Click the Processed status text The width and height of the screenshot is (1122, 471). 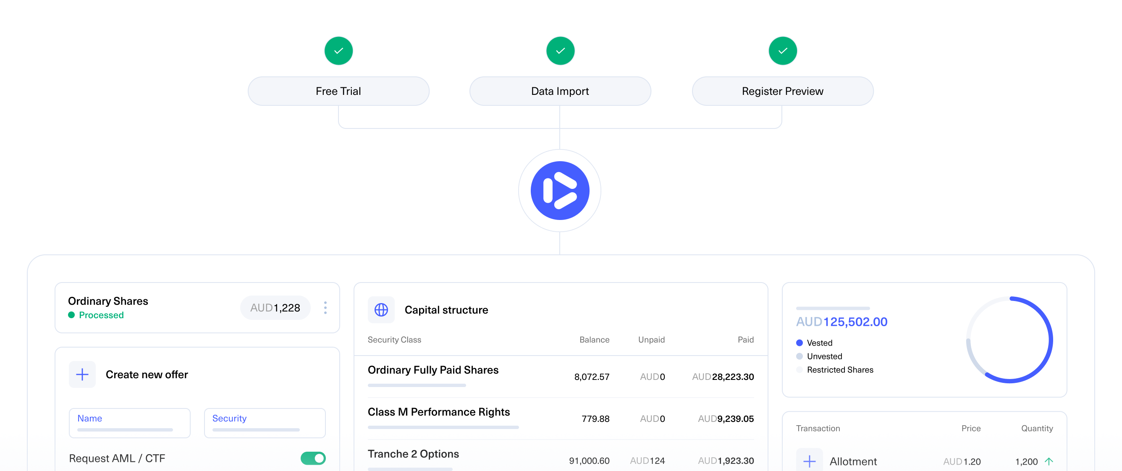(x=101, y=315)
